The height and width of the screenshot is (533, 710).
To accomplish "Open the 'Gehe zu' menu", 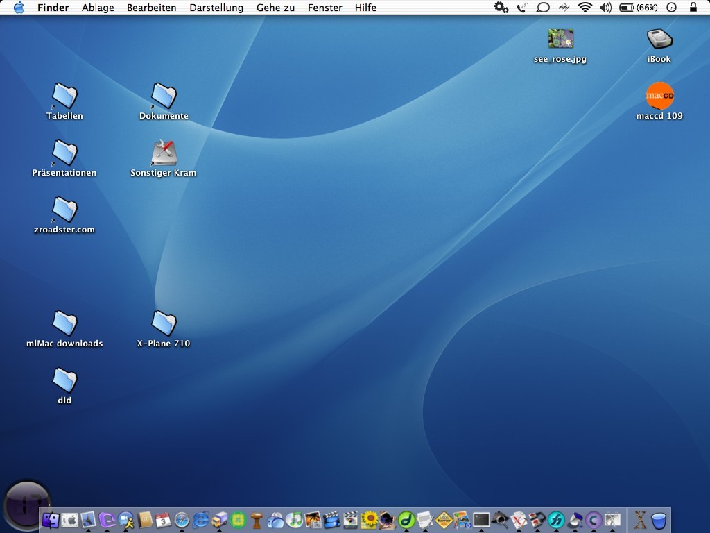I will pyautogui.click(x=275, y=8).
